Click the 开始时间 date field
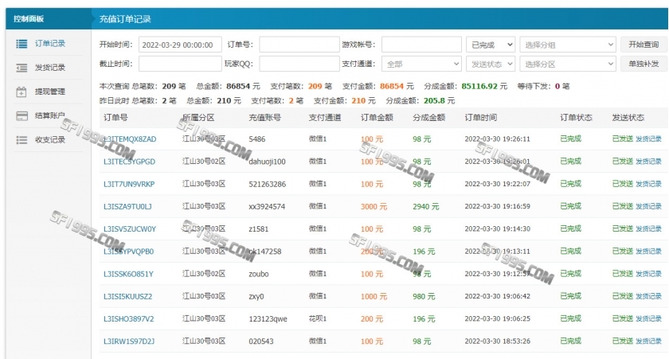 tap(180, 45)
